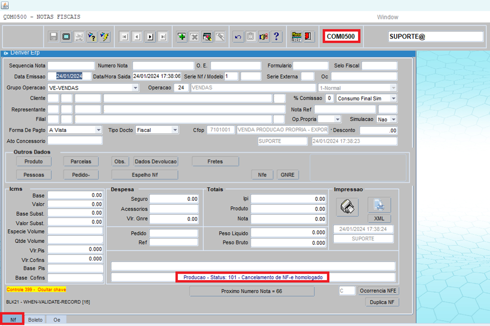The height and width of the screenshot is (326, 490).
Task: Open the Forma de Pagto dropdown
Action: [x=99, y=130]
